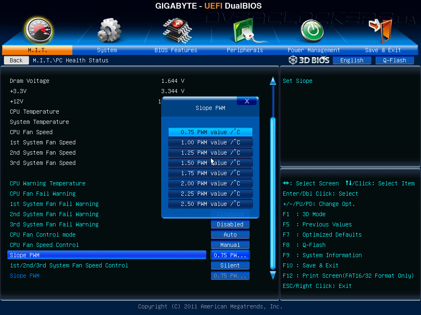
Task: Switch to the Peripherals tab
Action: (245, 50)
